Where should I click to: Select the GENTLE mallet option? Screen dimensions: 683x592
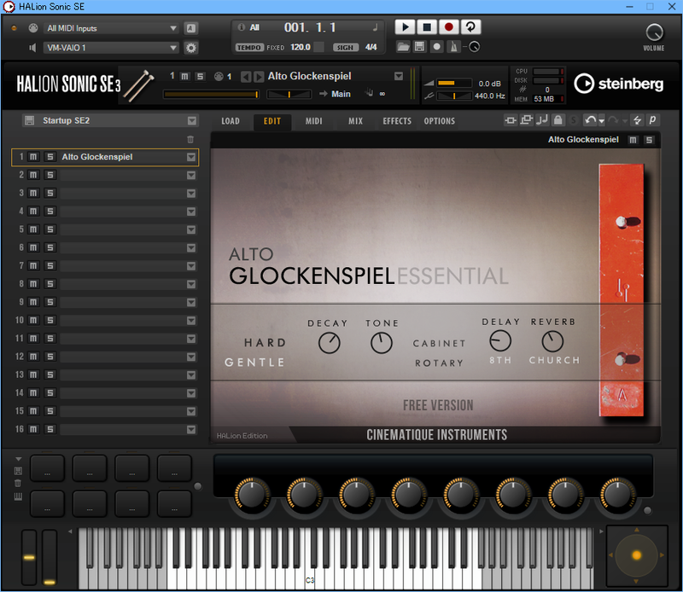(254, 363)
